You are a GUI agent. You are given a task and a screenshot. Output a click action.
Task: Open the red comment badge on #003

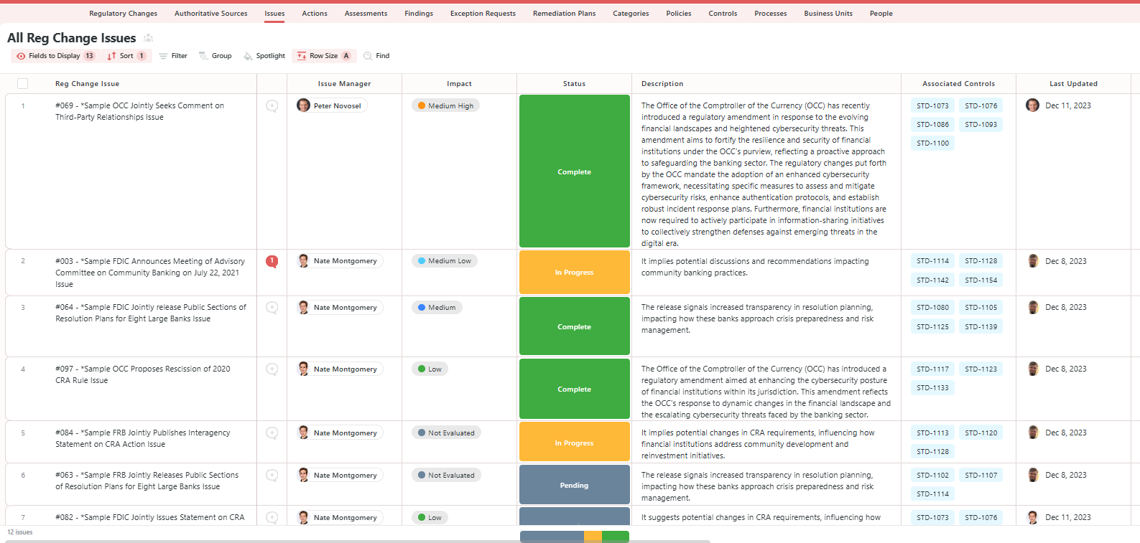[x=272, y=261]
